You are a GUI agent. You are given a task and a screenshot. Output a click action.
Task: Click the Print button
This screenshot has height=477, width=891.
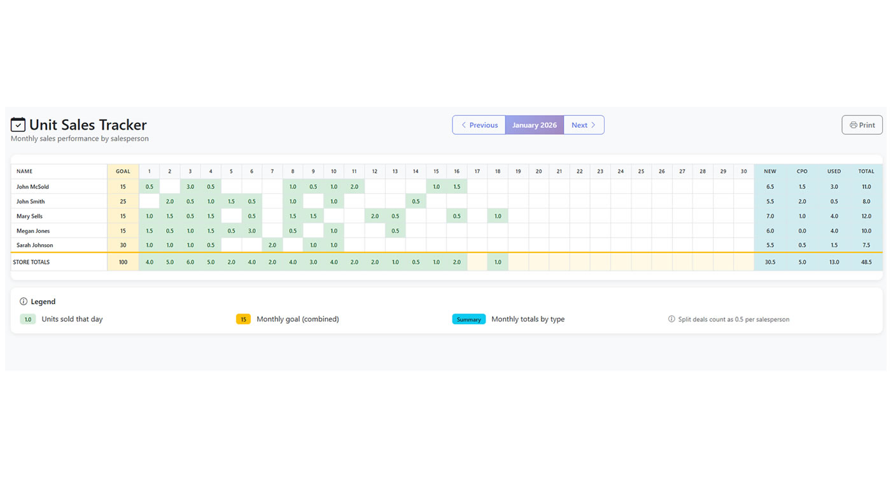click(x=862, y=125)
